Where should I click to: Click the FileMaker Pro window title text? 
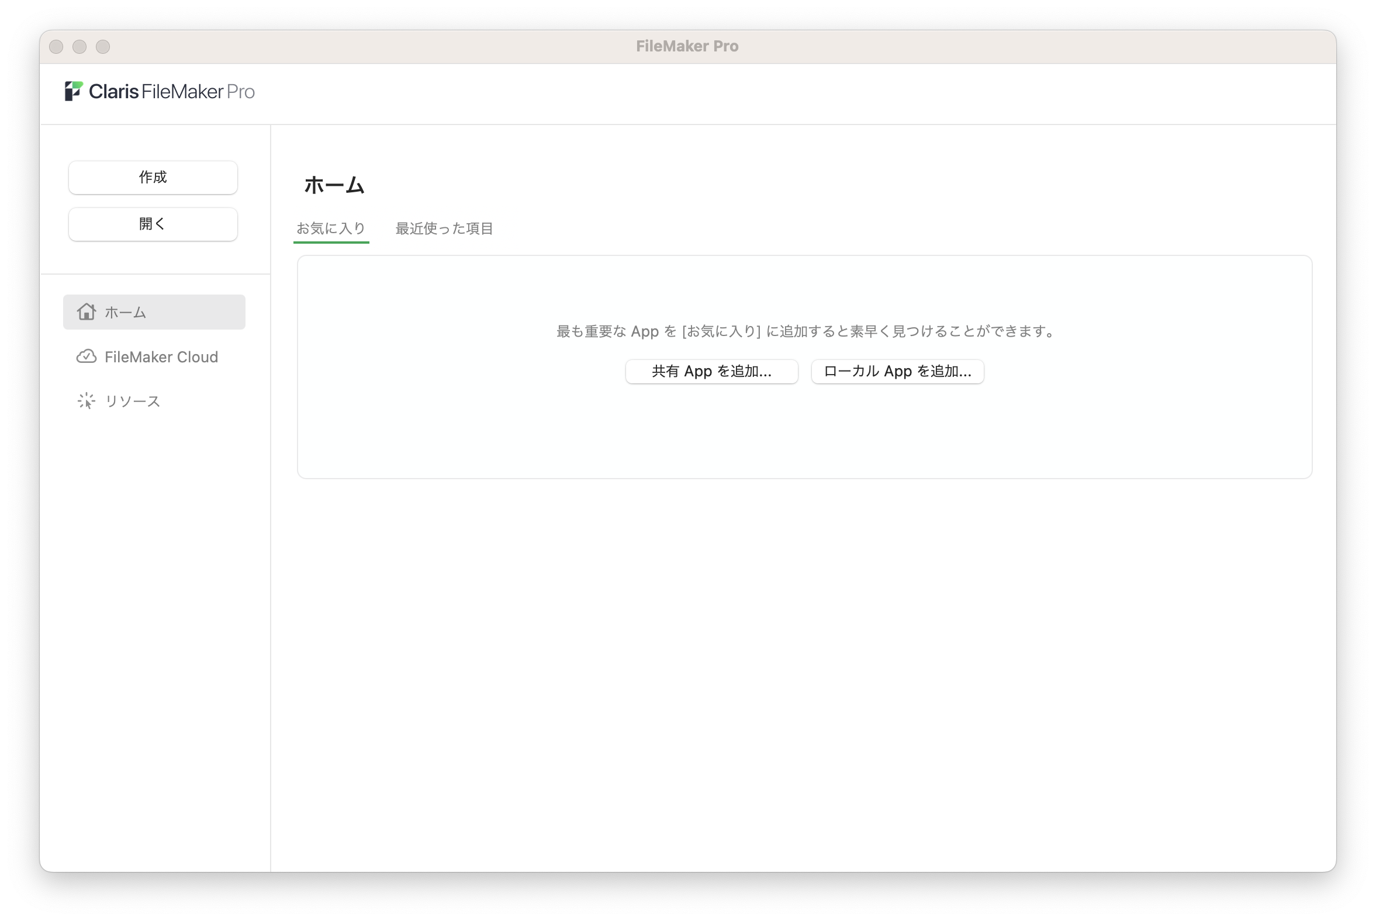[x=687, y=46]
